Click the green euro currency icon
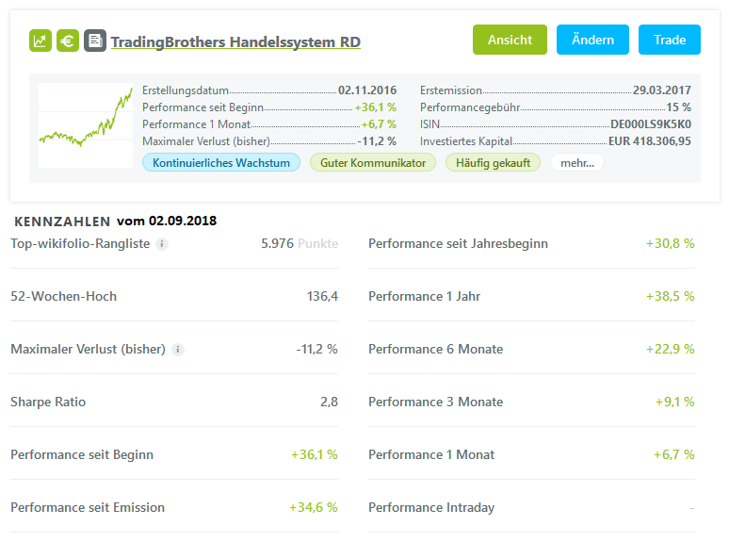The width and height of the screenshot is (729, 542). [68, 41]
